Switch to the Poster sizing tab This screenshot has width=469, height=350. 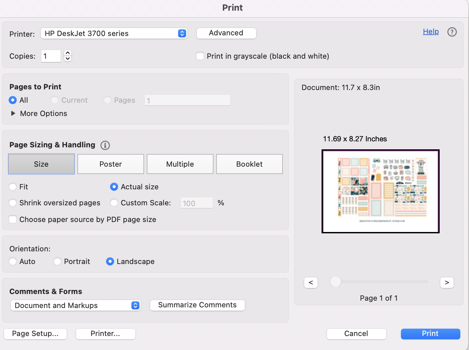tap(110, 164)
